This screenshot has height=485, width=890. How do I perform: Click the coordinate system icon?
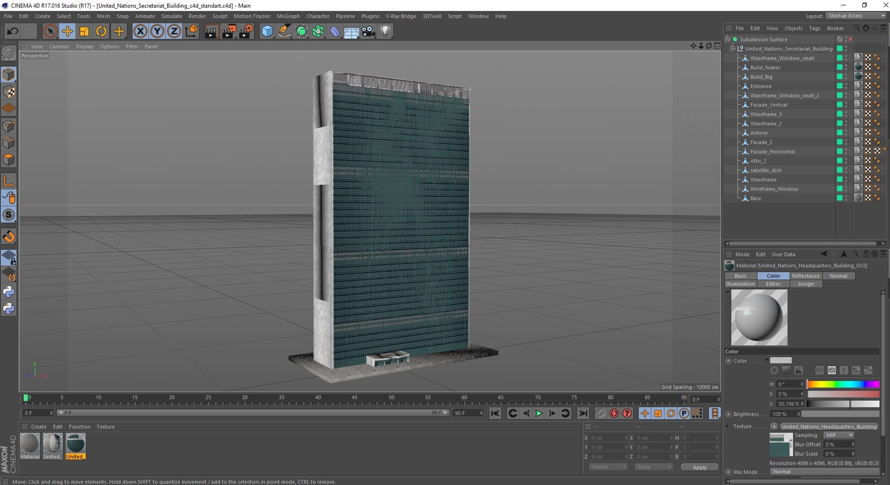191,31
